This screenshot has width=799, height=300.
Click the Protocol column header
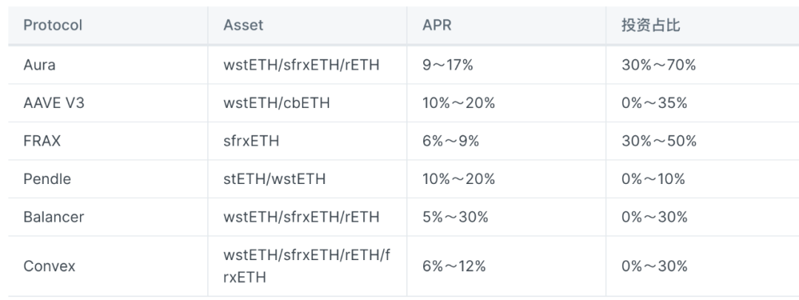[53, 25]
